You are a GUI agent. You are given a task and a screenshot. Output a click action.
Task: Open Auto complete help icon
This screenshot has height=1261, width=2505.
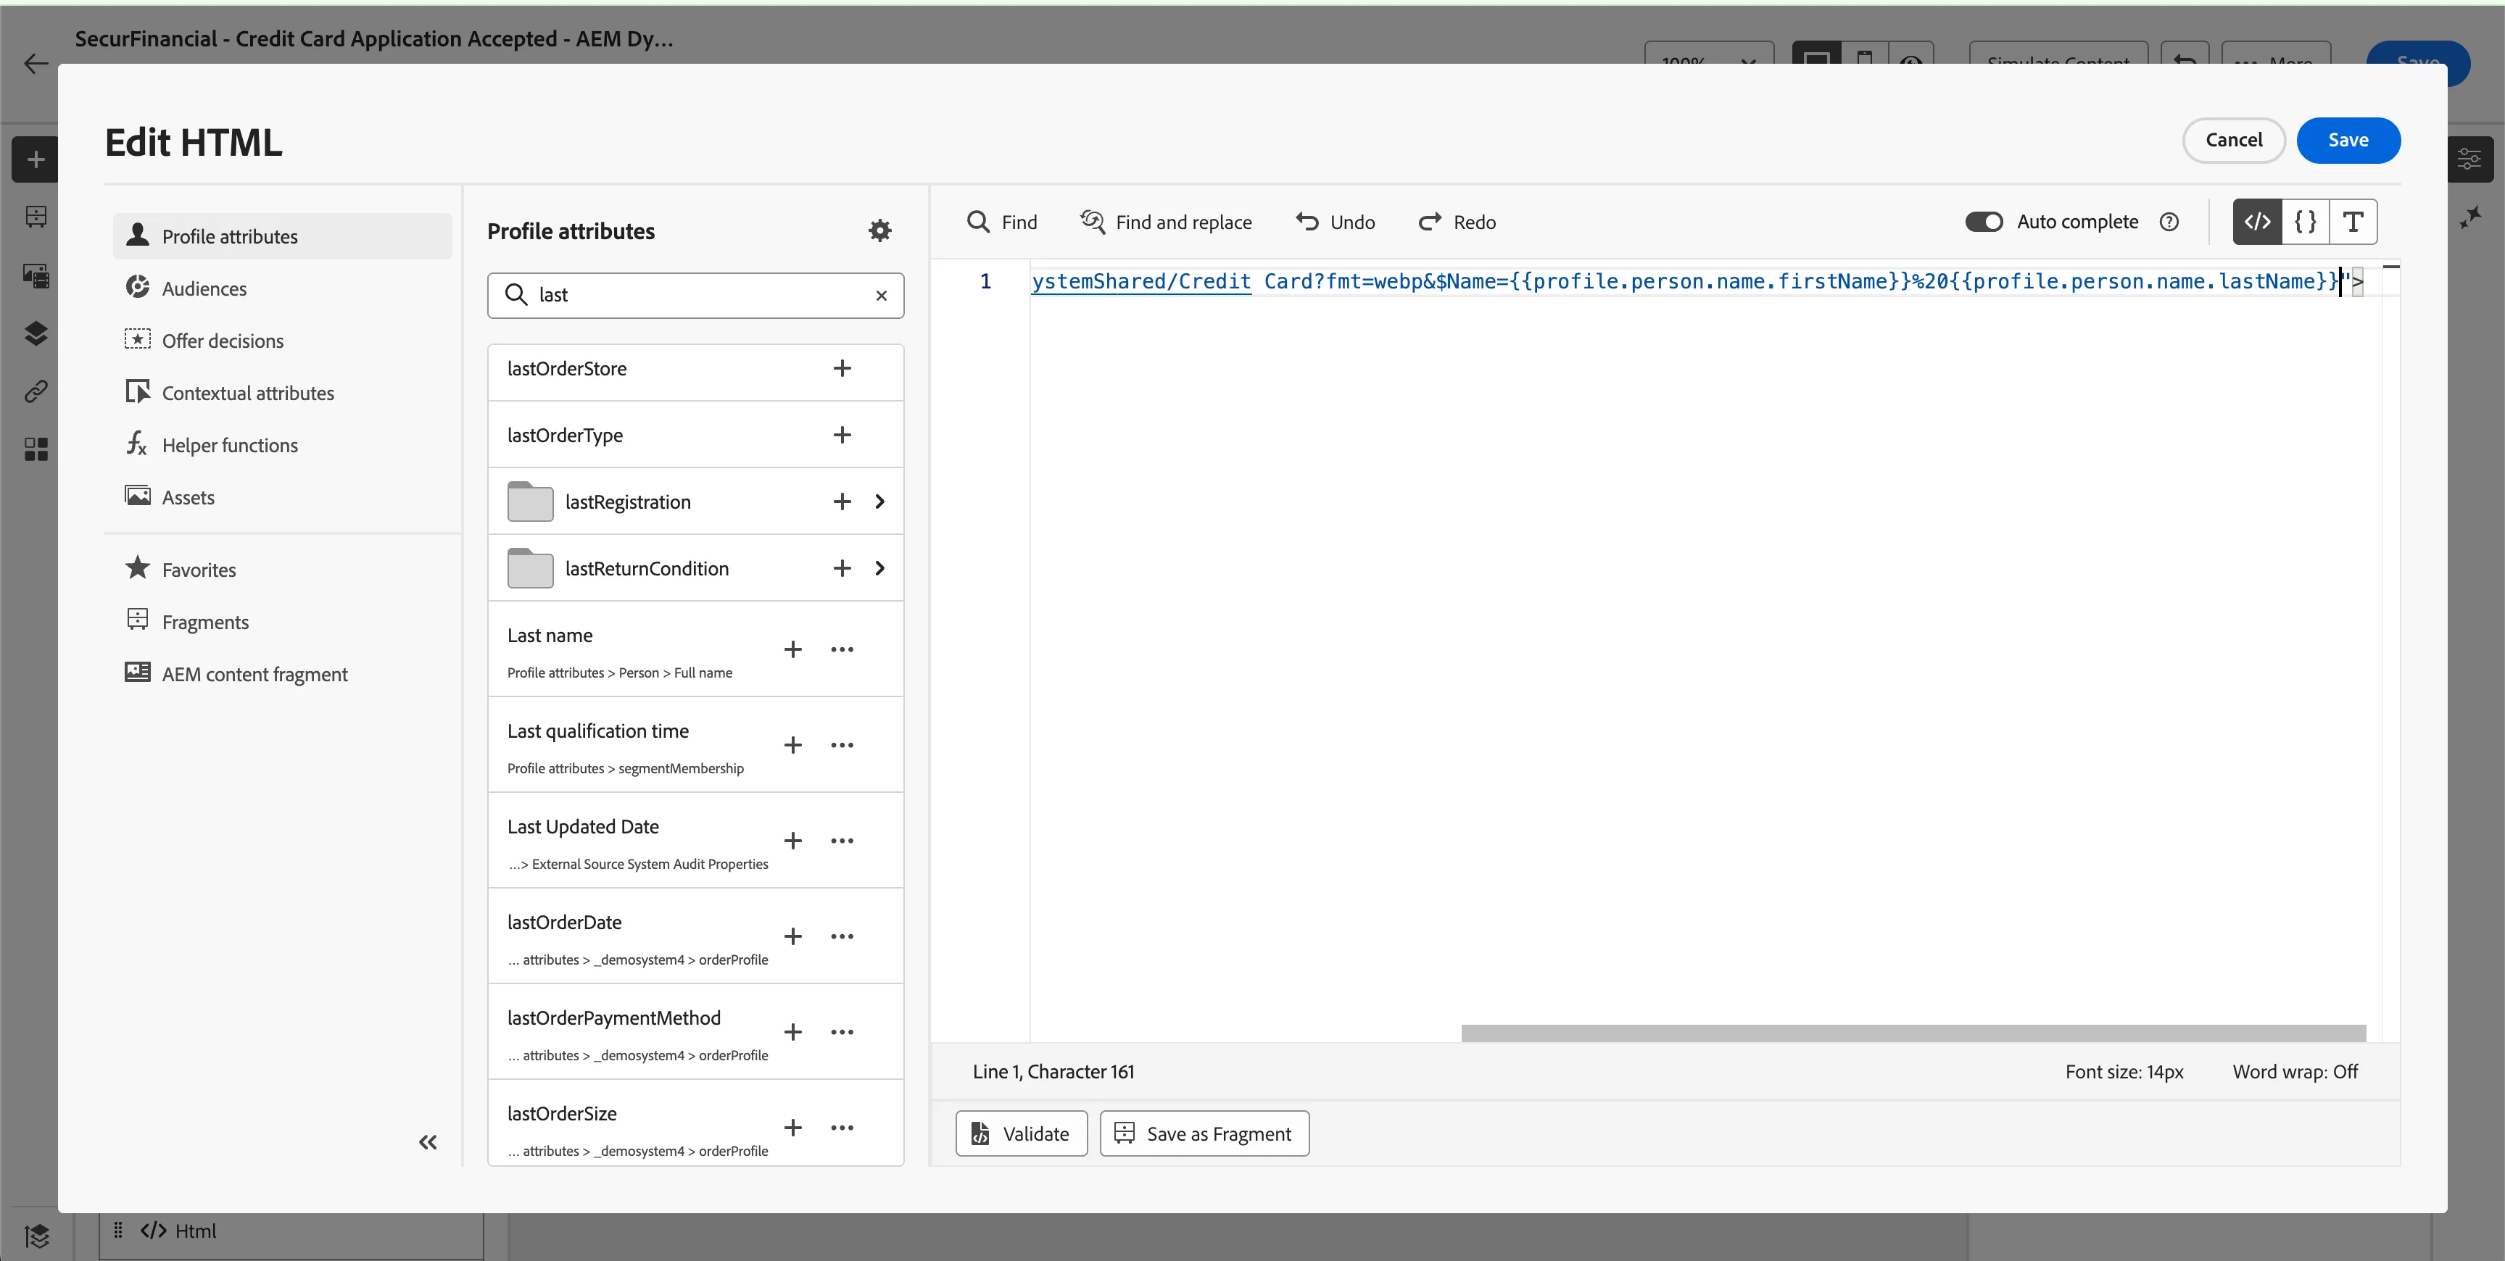click(x=2169, y=222)
